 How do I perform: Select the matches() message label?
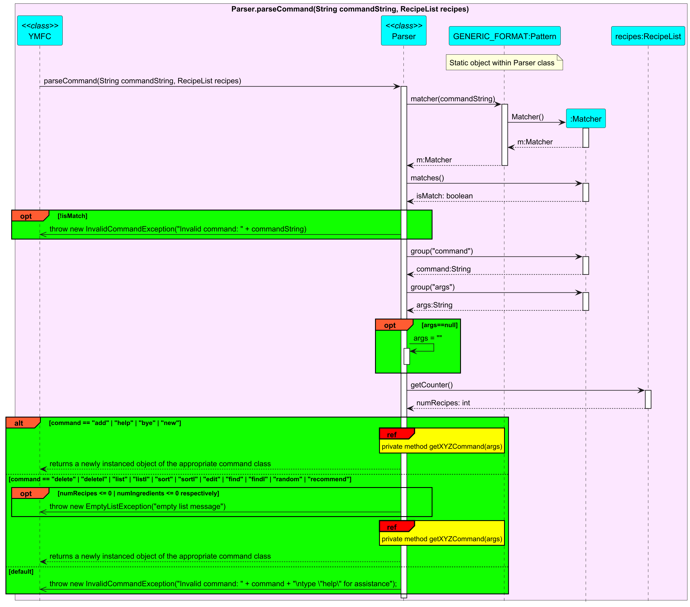pyautogui.click(x=427, y=178)
